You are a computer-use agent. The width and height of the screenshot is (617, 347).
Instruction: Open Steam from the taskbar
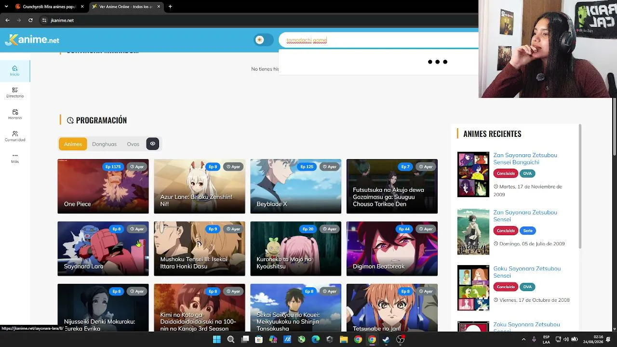386,339
